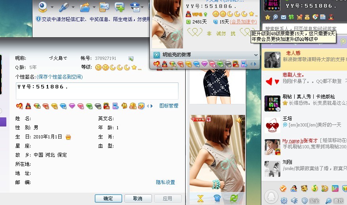
Task: Open the shopping cart icon in main panel
Action: [299, 17]
